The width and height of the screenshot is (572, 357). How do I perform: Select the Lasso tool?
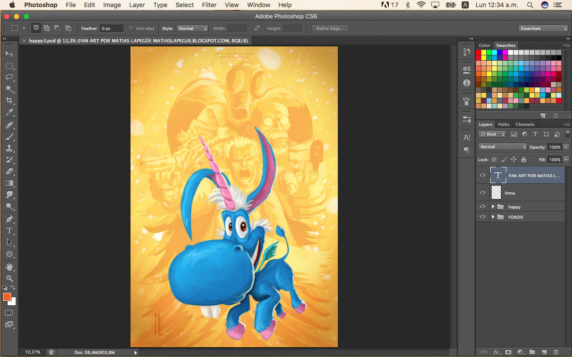click(9, 77)
